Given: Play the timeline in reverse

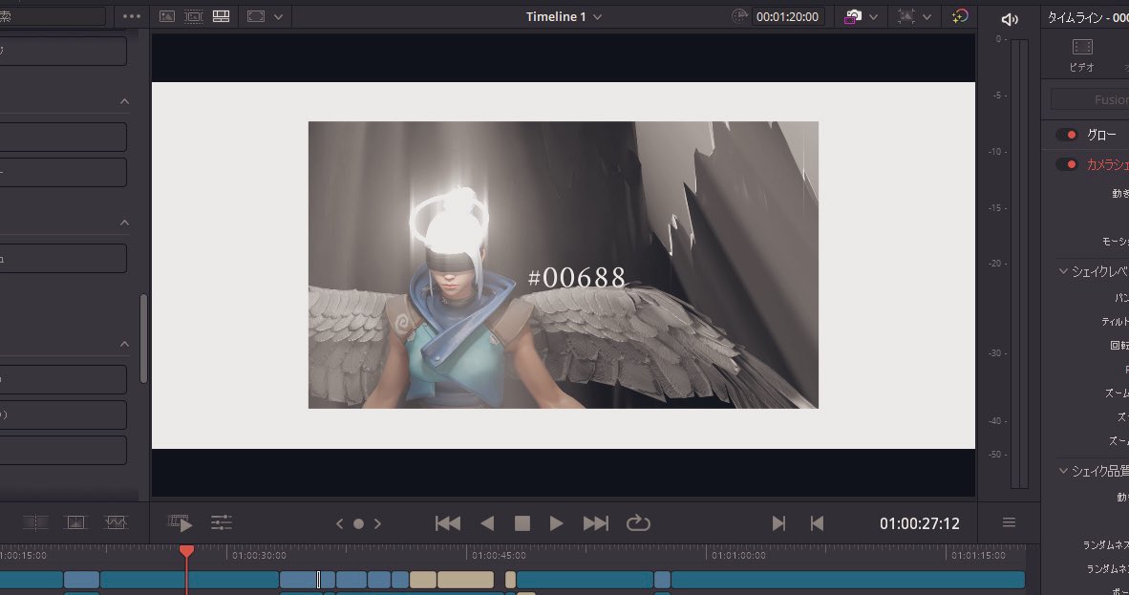Looking at the screenshot, I should [x=487, y=523].
